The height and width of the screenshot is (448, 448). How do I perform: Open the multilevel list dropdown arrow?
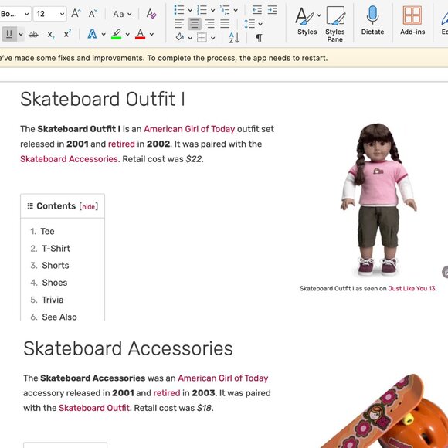236,11
